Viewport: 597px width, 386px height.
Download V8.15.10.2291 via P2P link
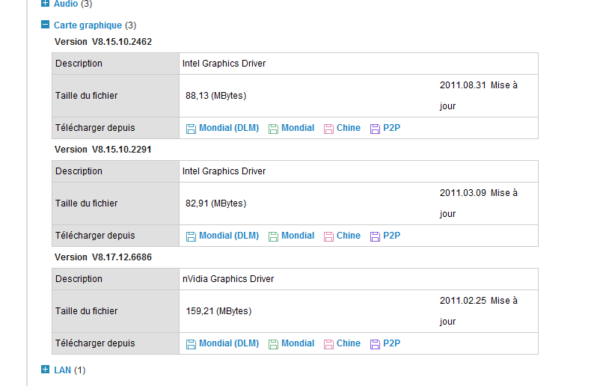point(391,236)
